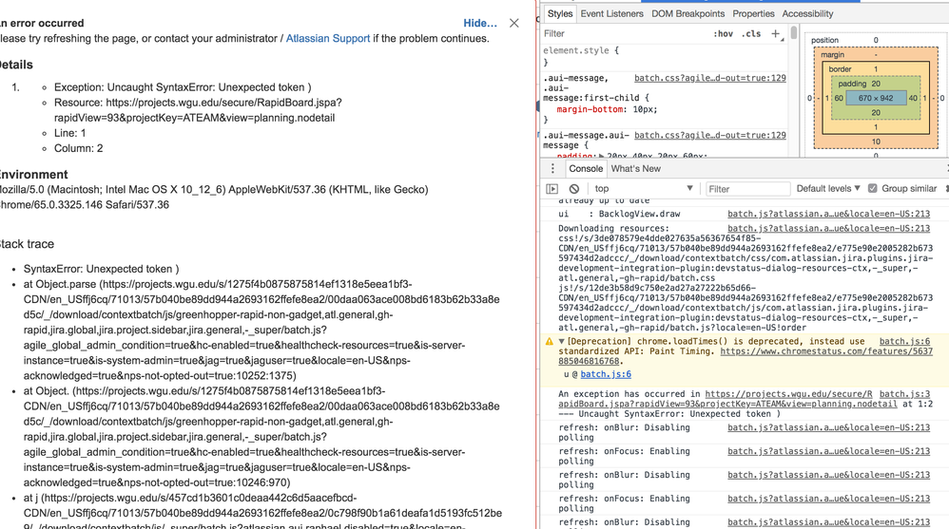949x529 pixels.
Task: Select 'Column: 2' detail text
Action: point(78,148)
